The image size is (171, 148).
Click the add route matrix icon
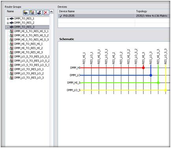[x=33, y=13]
